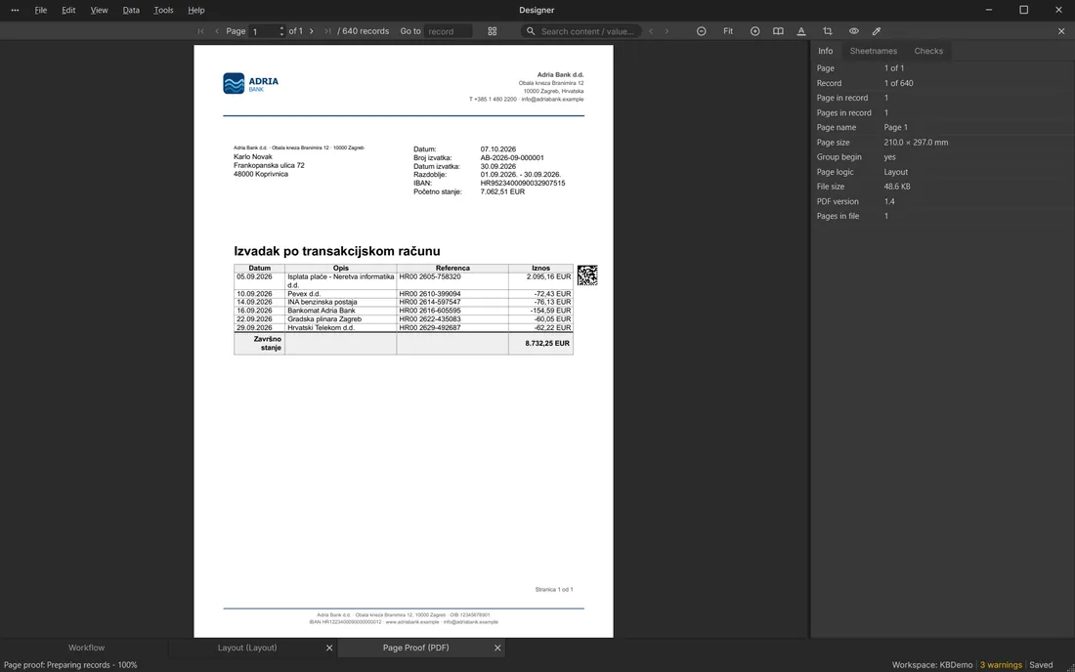Viewport: 1075px width, 672px height.
Task: Click the 3 warnings status indicator
Action: point(1001,665)
